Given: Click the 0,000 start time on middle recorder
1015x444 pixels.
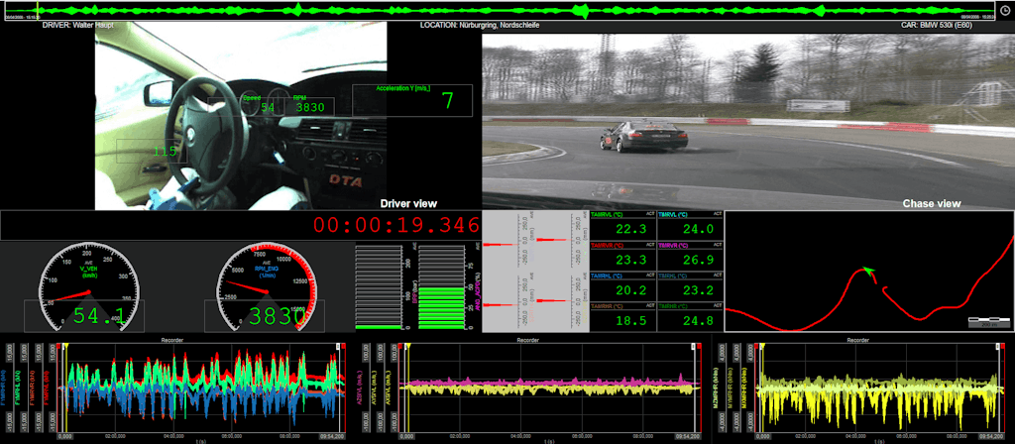Looking at the screenshot, I should 407,437.
